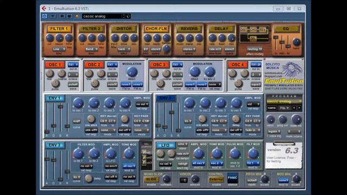
Task: Open the LFO 'sine' wave dropdown
Action: click(x=183, y=145)
